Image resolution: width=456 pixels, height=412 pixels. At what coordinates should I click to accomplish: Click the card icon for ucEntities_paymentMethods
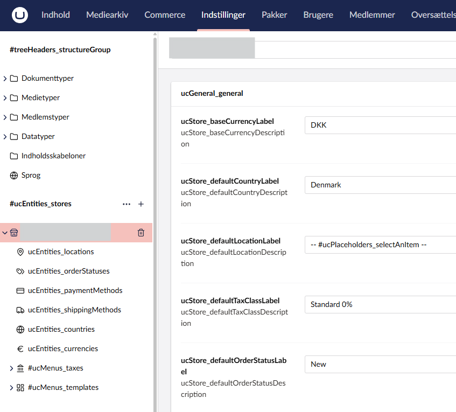(x=20, y=290)
